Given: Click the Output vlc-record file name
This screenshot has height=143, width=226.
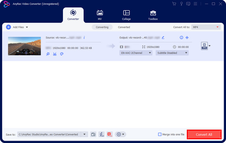Looking at the screenshot, I should (x=139, y=38).
